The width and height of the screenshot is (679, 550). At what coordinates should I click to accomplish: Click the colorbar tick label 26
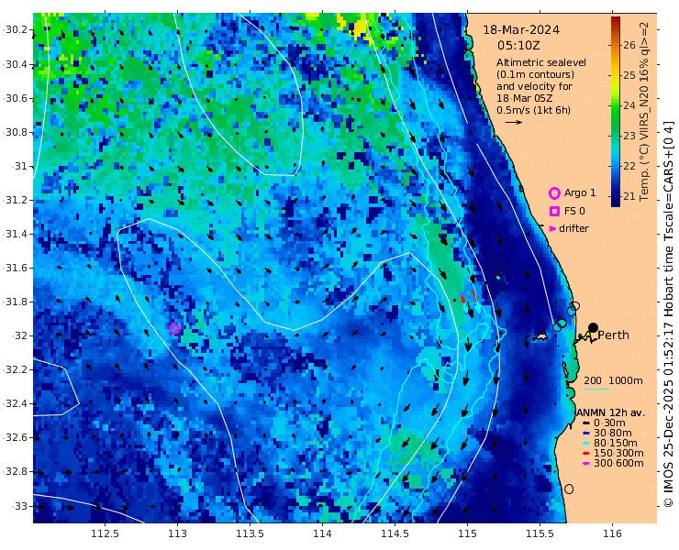pyautogui.click(x=629, y=45)
